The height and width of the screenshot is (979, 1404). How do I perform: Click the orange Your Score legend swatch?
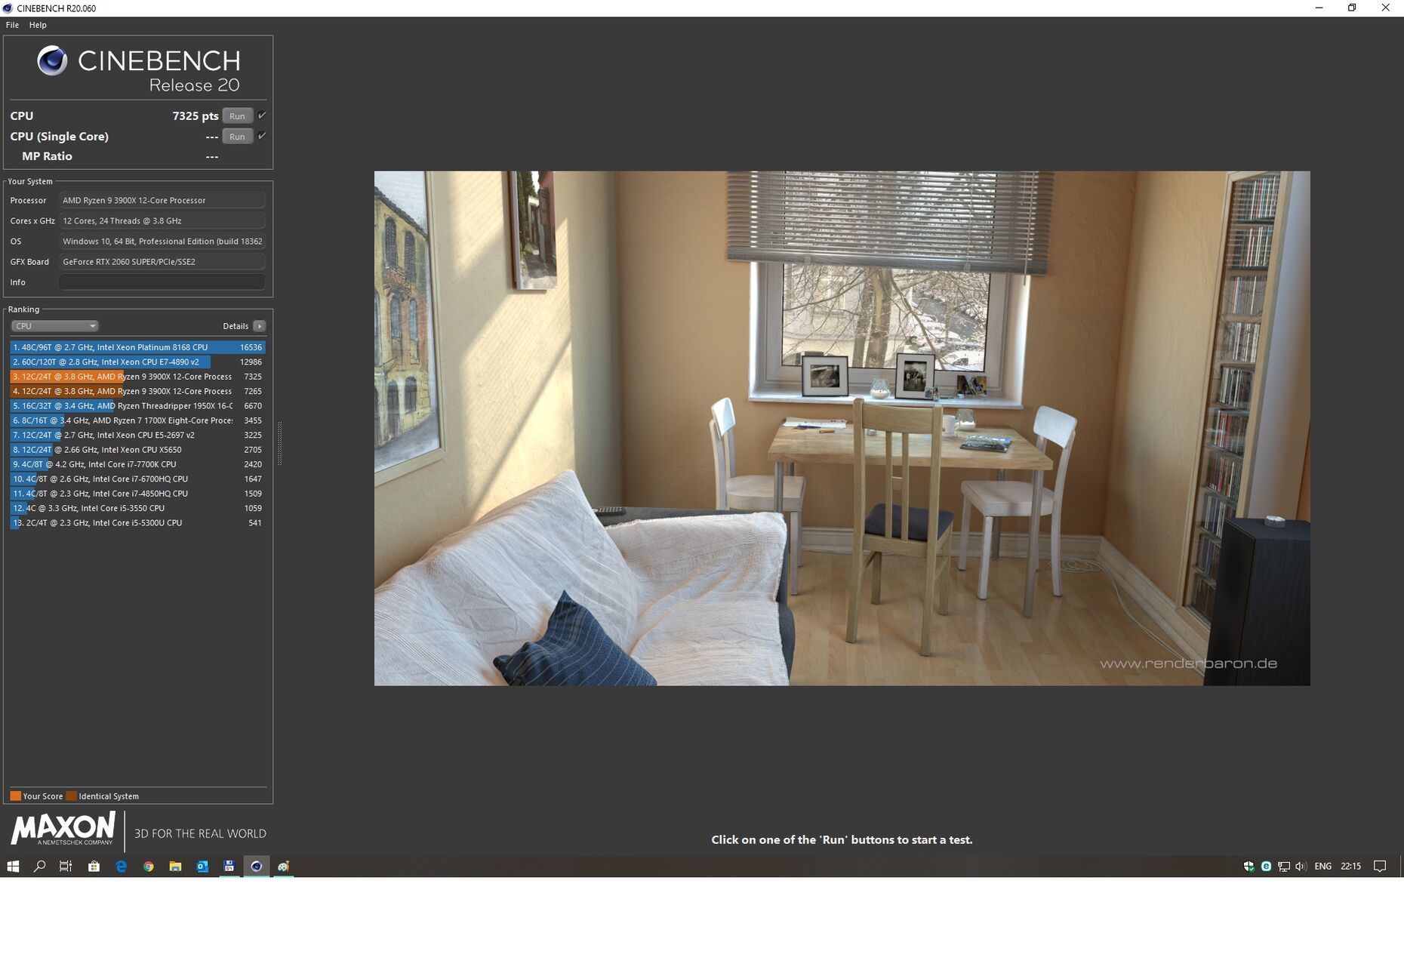pos(15,796)
